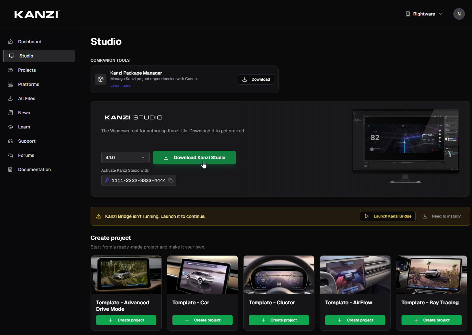Create project from Template - Car

coord(203,320)
